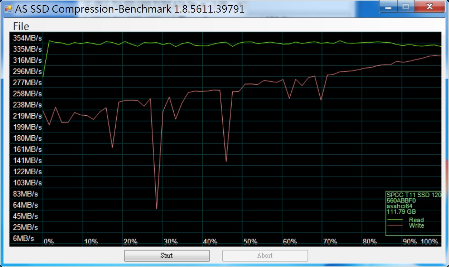Click the 90% compression axis label
449x267 pixels.
pyautogui.click(x=410, y=242)
